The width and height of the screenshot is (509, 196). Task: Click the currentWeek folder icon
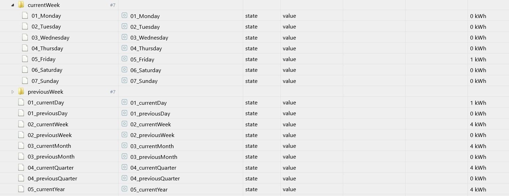click(21, 5)
